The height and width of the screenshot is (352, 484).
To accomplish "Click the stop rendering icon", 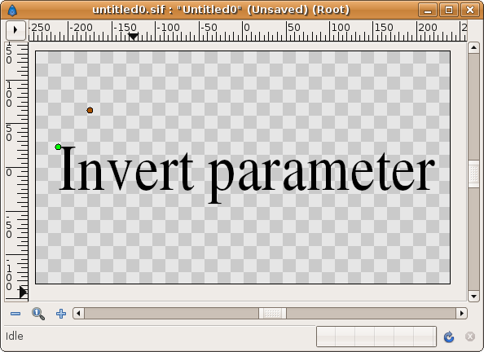I will [470, 337].
